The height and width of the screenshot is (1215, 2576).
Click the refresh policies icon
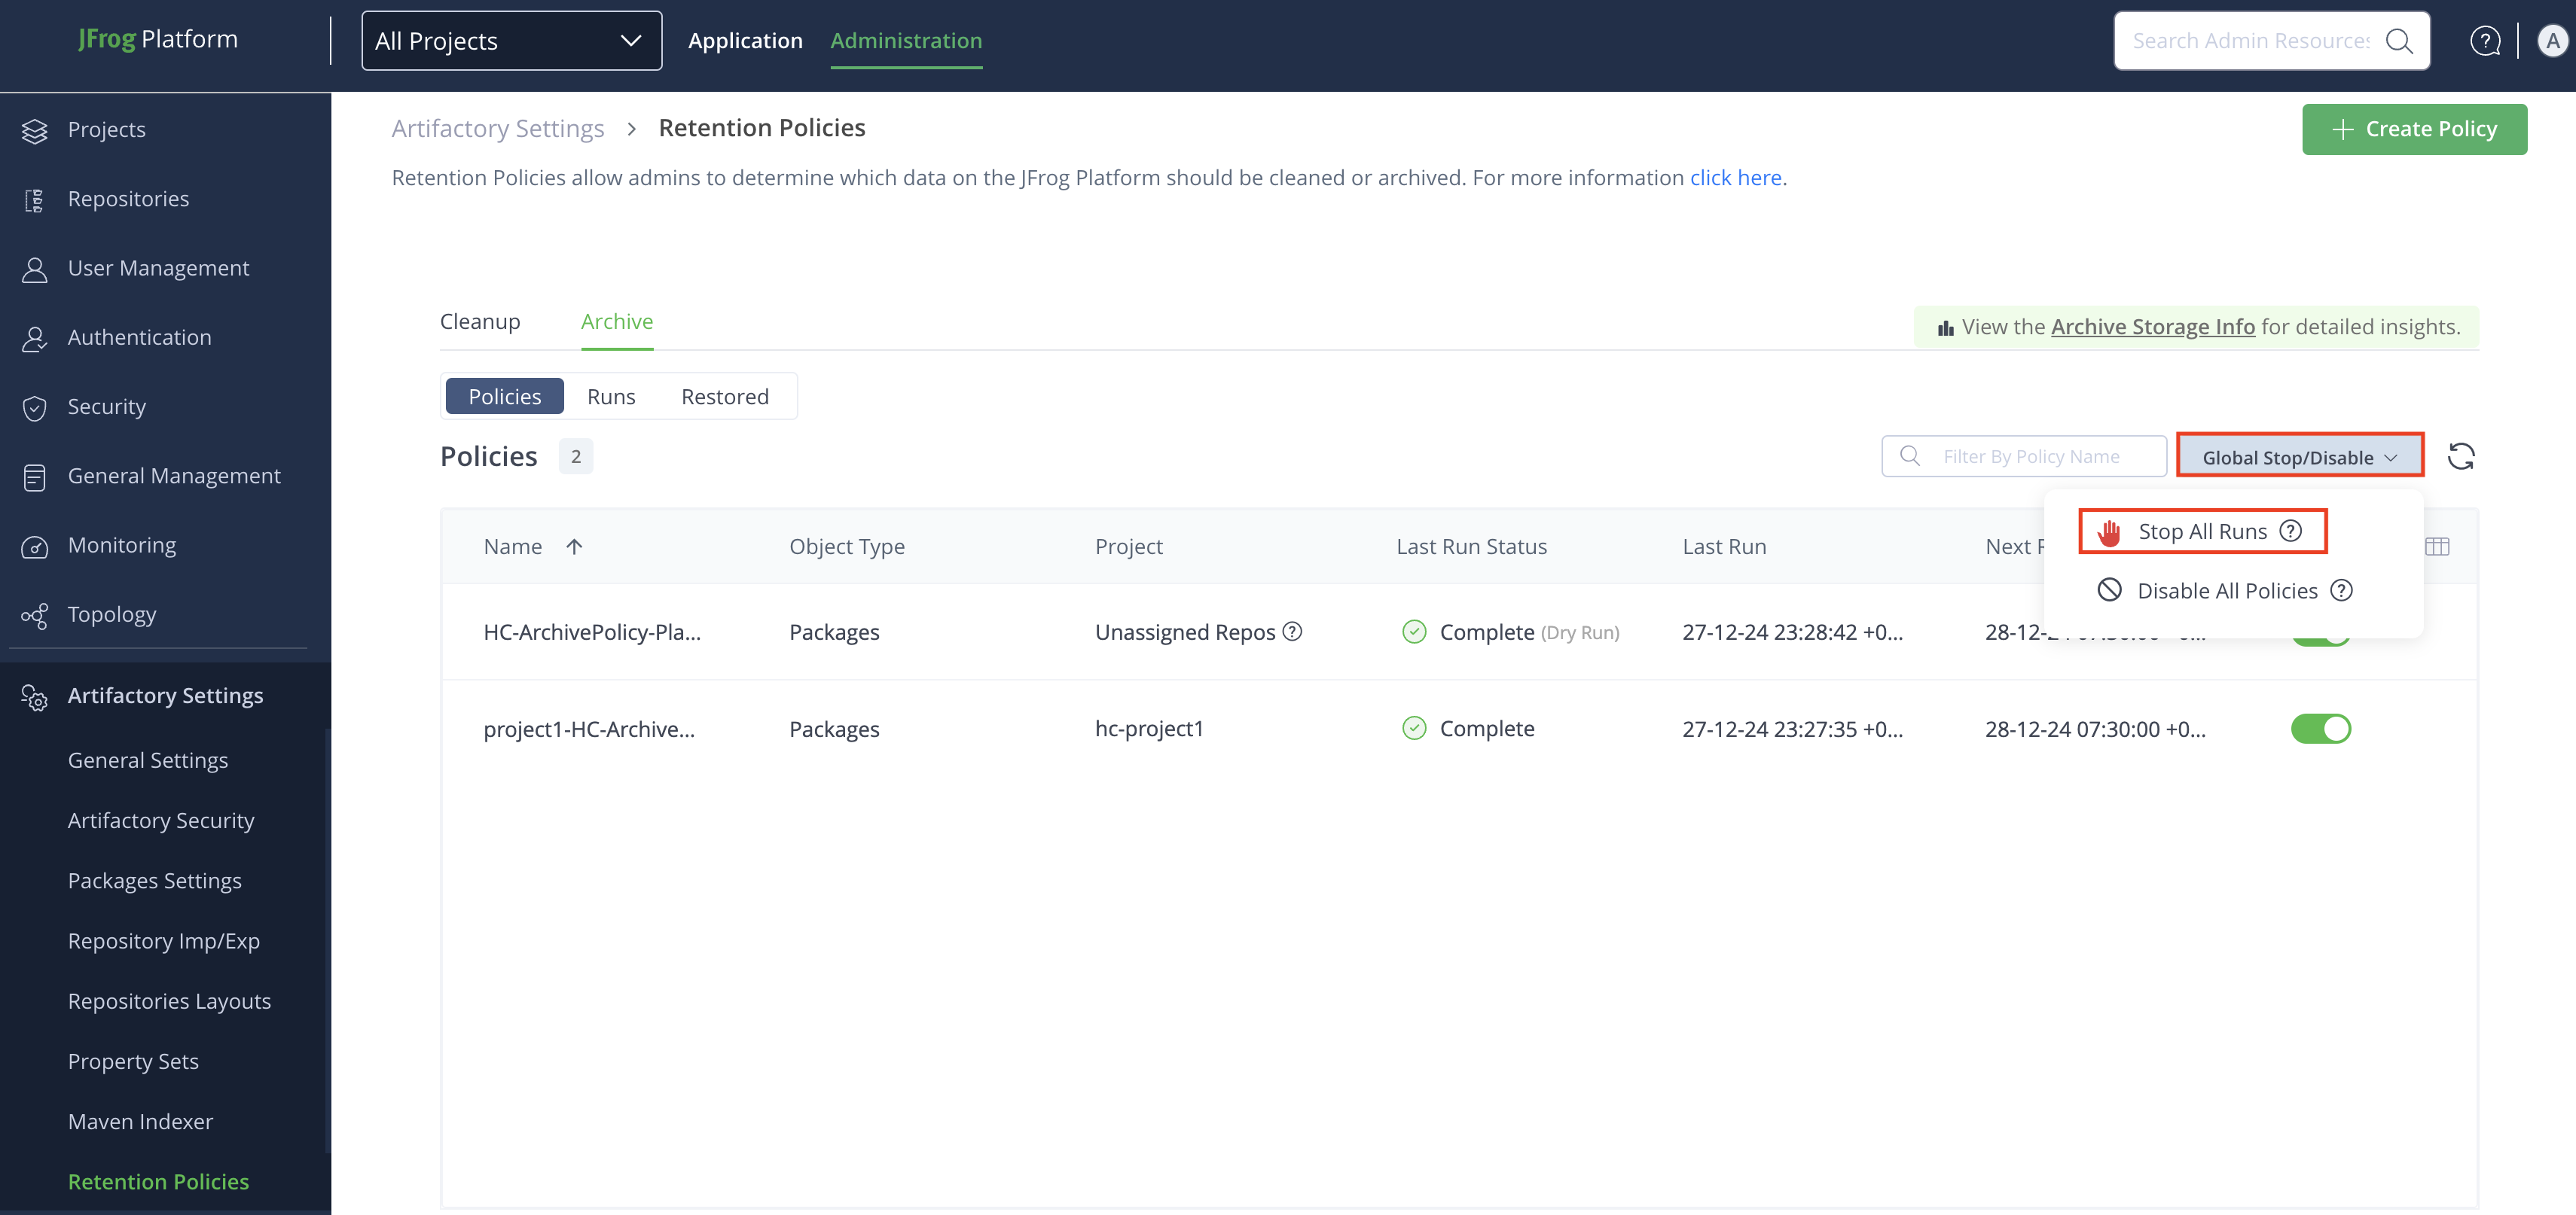[x=2460, y=457]
